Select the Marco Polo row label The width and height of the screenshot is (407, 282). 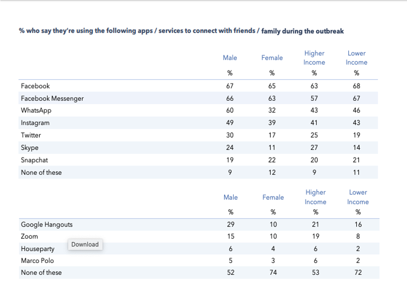[x=37, y=260]
